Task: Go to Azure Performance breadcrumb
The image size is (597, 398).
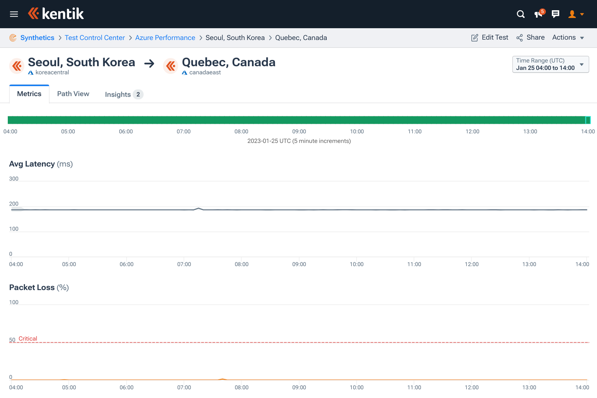Action: tap(165, 38)
